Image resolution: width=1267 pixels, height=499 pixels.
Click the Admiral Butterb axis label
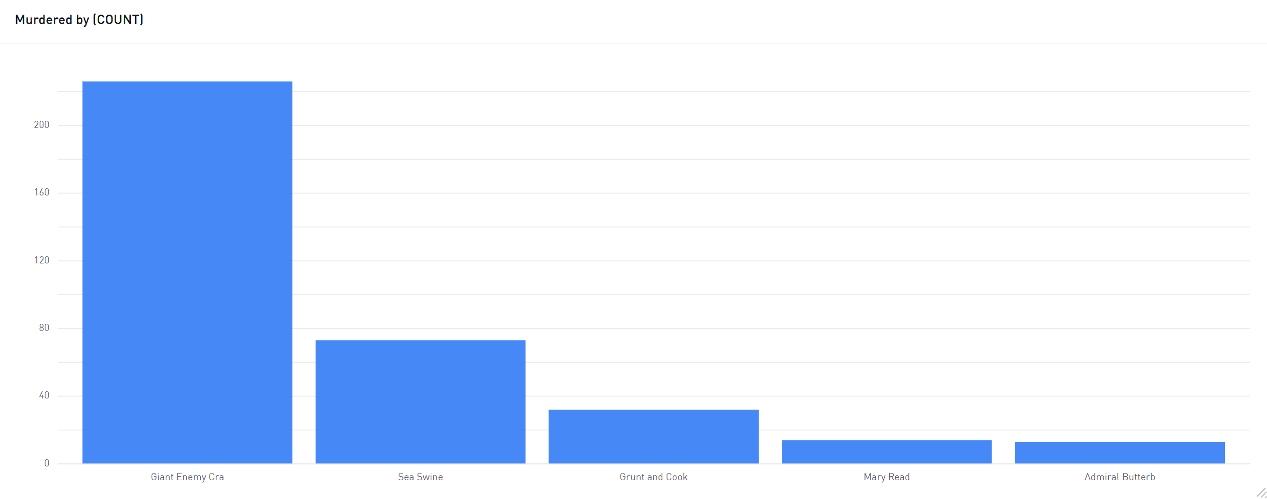pyautogui.click(x=1120, y=477)
